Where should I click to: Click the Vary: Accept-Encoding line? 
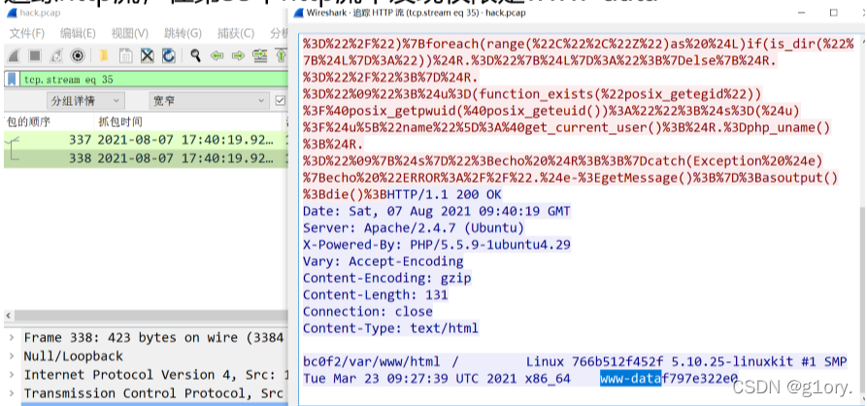pos(383,261)
